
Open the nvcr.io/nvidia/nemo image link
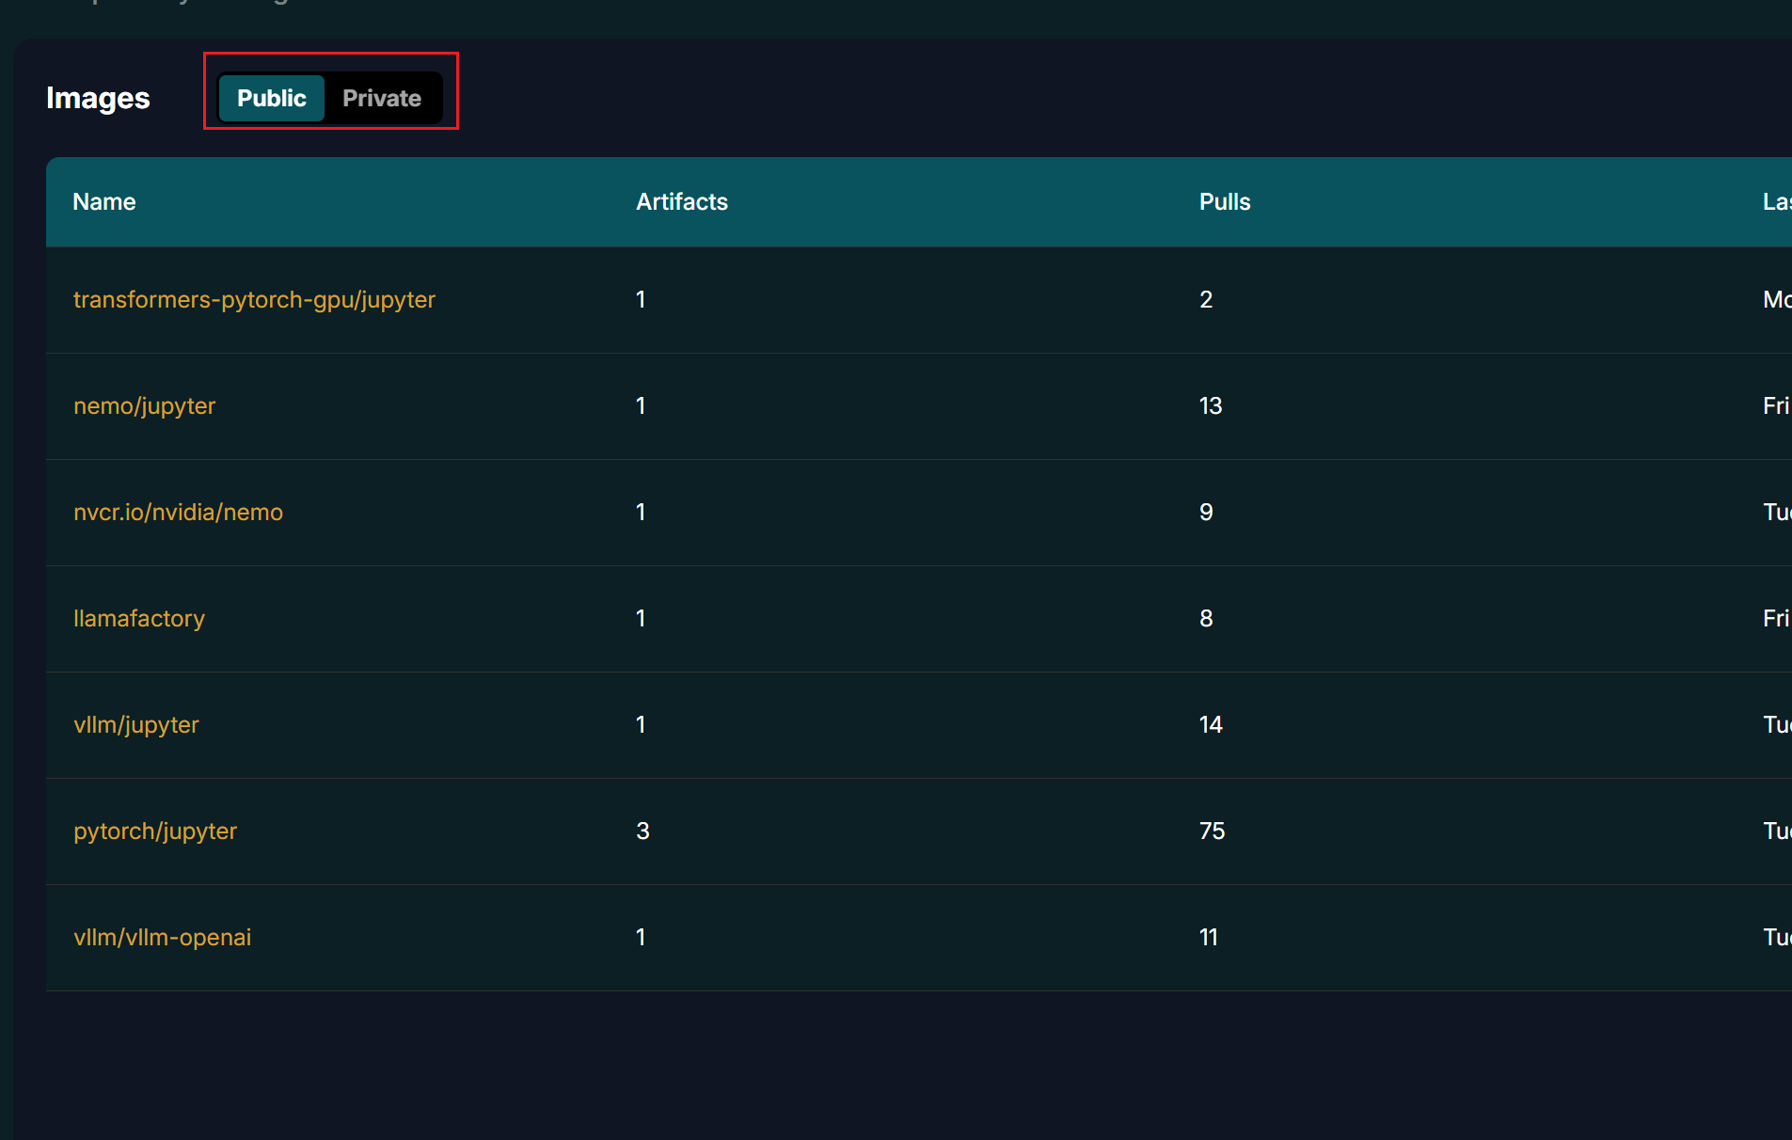(x=178, y=512)
